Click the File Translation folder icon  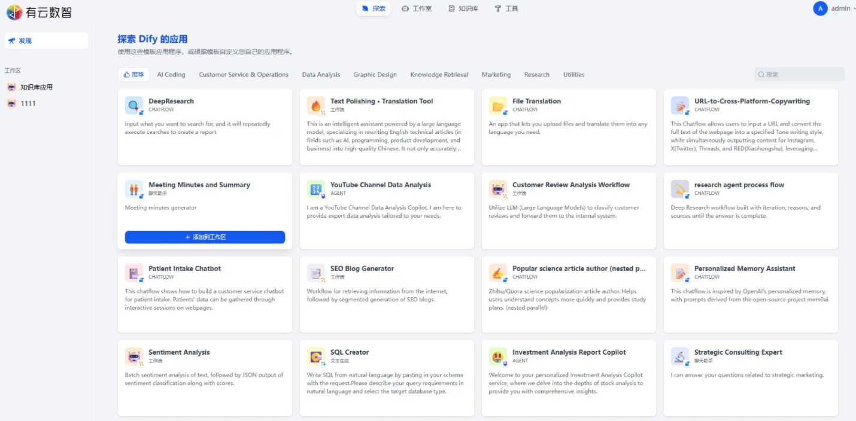pyautogui.click(x=497, y=106)
